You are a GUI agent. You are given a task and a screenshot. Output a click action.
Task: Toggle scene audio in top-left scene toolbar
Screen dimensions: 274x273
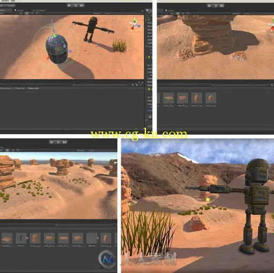point(32,13)
